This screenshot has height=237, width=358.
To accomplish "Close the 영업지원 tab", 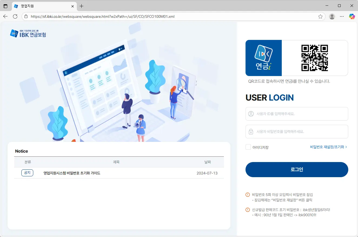I will click(x=72, y=6).
